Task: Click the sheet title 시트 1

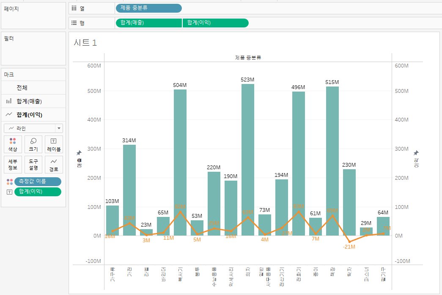Action: tap(85, 43)
